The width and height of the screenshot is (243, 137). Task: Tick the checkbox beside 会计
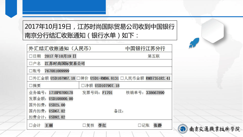coord(31,125)
